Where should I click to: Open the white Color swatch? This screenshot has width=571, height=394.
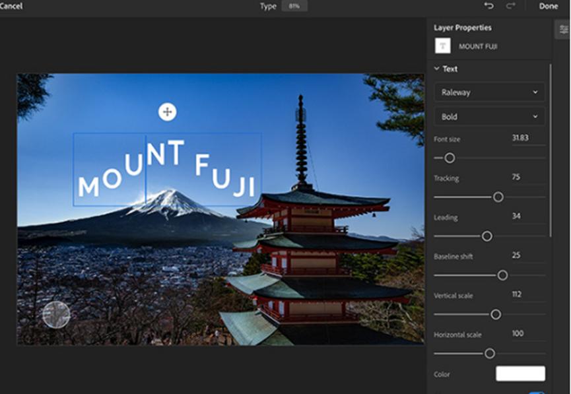coord(520,373)
